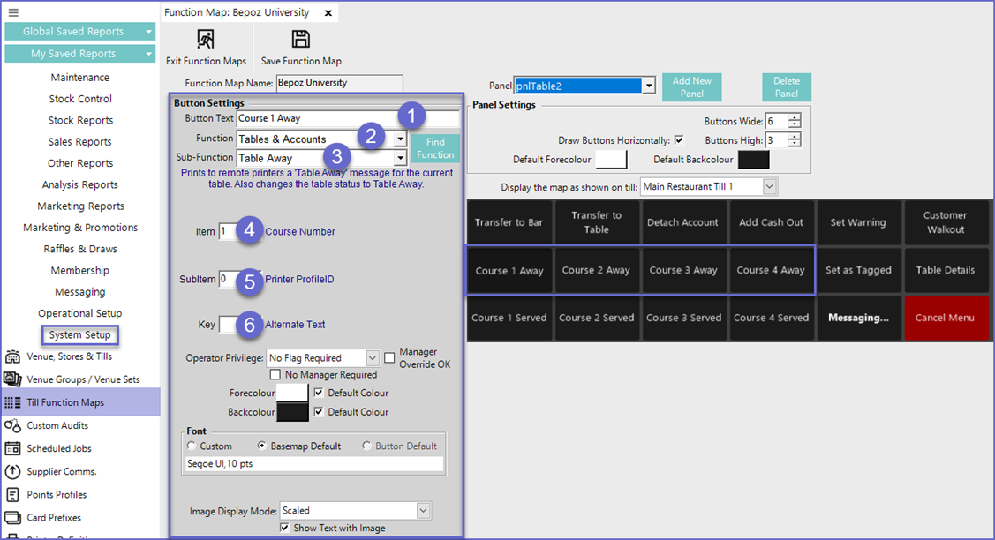Open the Points Profiles icon
Screen dimensions: 995x540
pyautogui.click(x=12, y=494)
